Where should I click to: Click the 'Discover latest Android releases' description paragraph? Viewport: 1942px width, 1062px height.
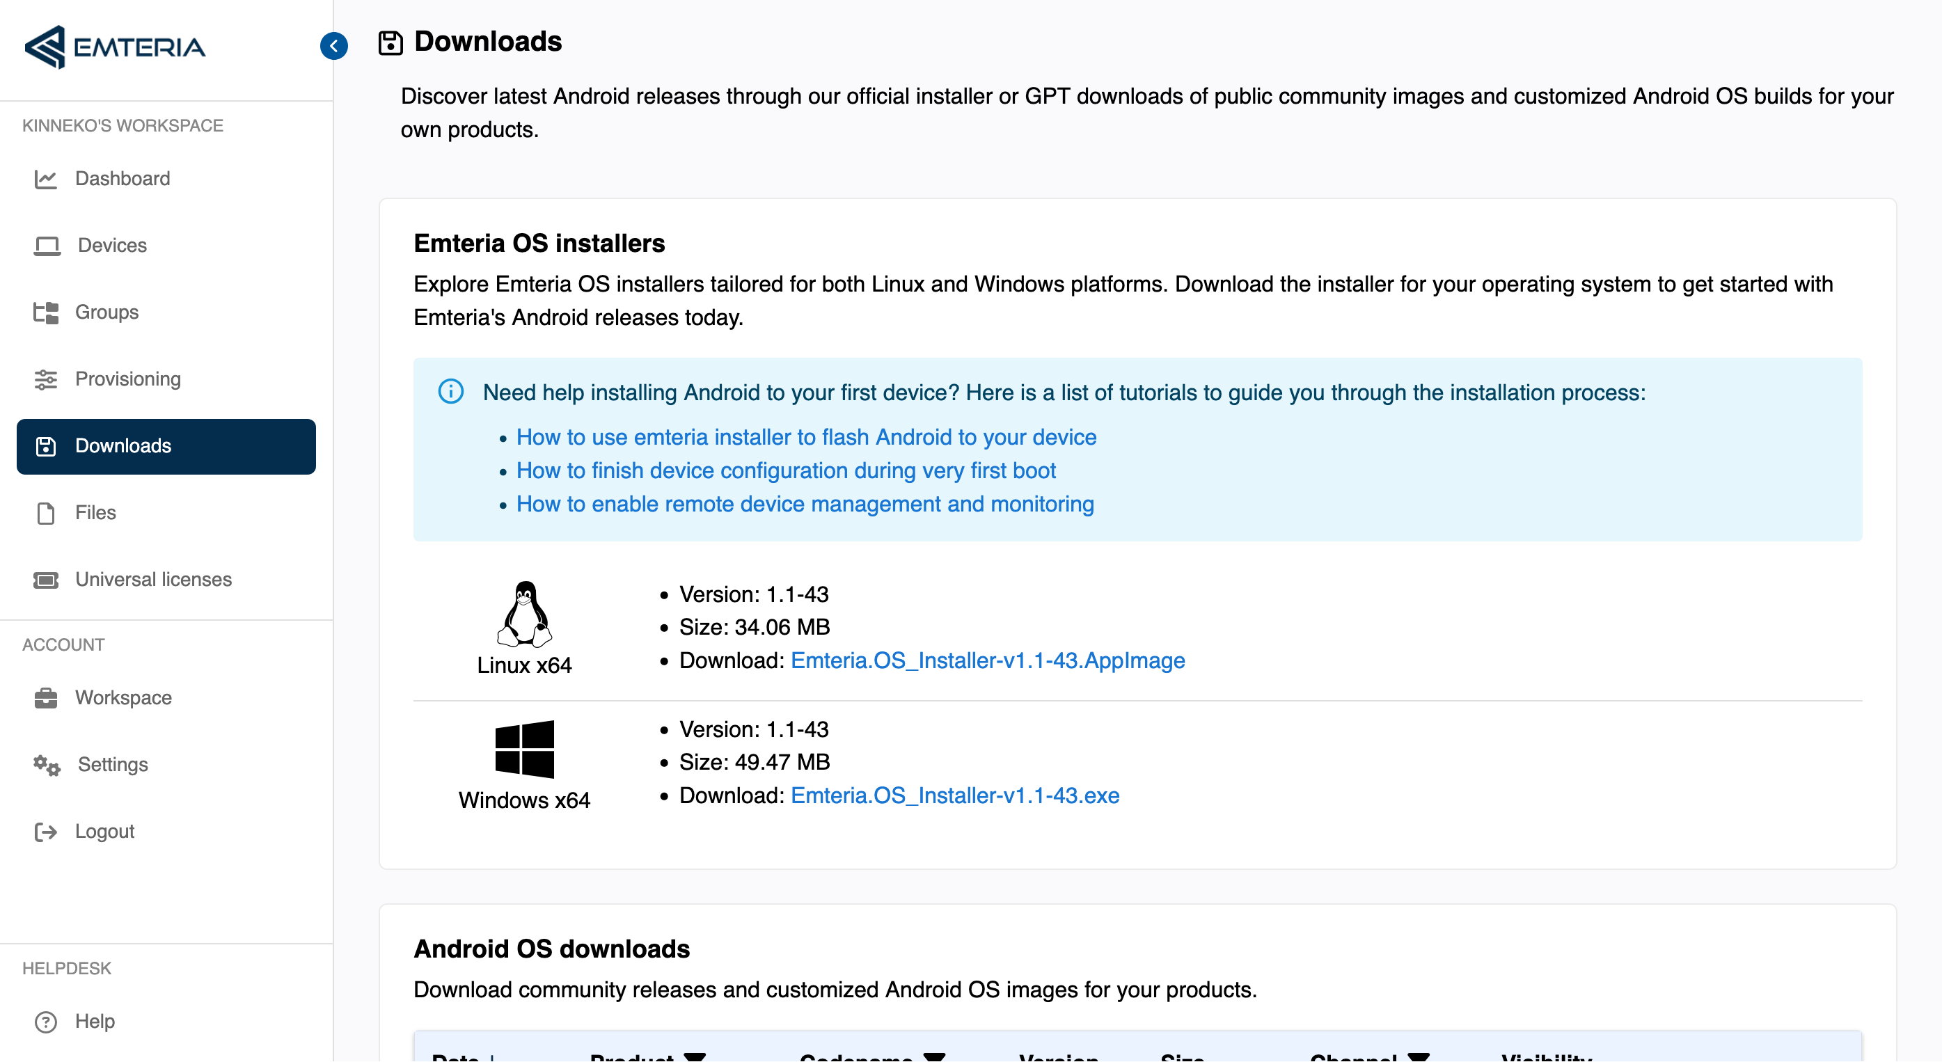coord(1146,113)
